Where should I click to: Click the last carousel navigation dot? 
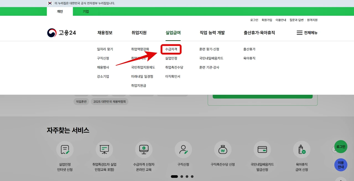click(x=192, y=176)
